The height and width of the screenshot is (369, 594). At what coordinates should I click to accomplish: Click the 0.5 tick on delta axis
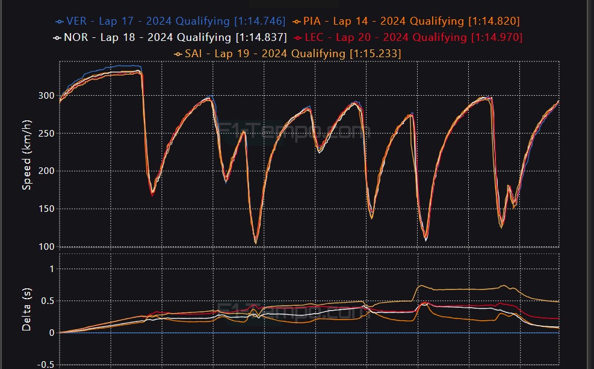point(48,301)
